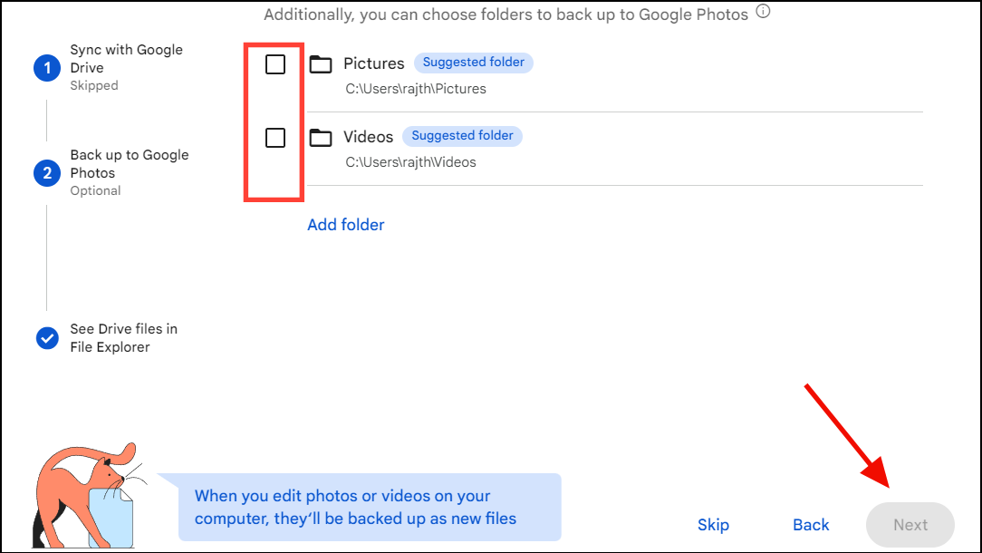This screenshot has width=982, height=553.
Task: Click the Next button
Action: (x=910, y=524)
